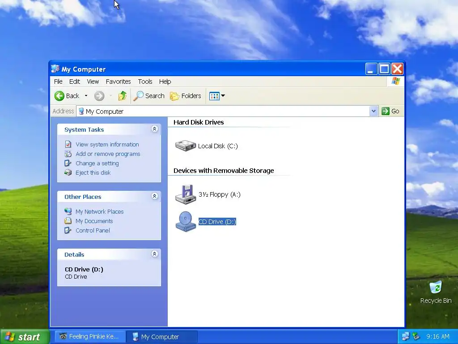
Task: Select the 3½ Floppy (A:) drive icon
Action: click(x=186, y=194)
